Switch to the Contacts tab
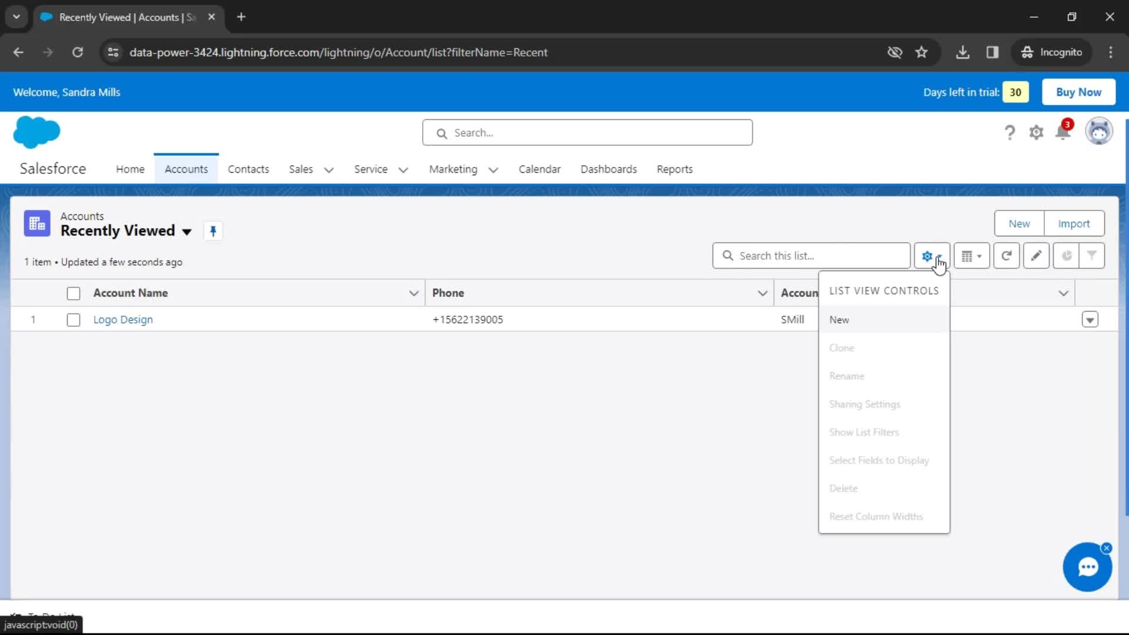 click(x=248, y=169)
